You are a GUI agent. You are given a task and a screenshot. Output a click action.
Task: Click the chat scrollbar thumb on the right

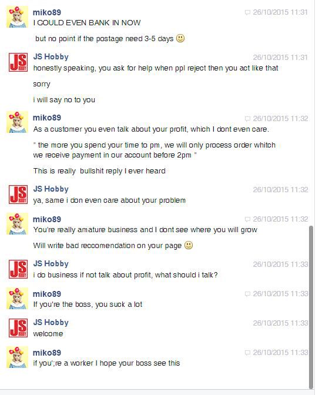point(311,307)
